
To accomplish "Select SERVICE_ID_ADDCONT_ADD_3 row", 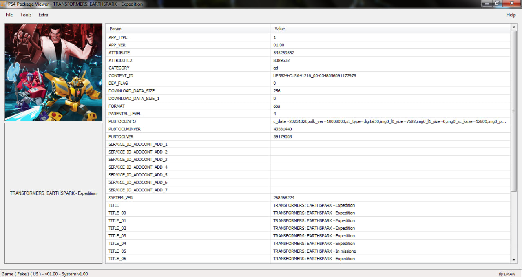I will pos(308,160).
